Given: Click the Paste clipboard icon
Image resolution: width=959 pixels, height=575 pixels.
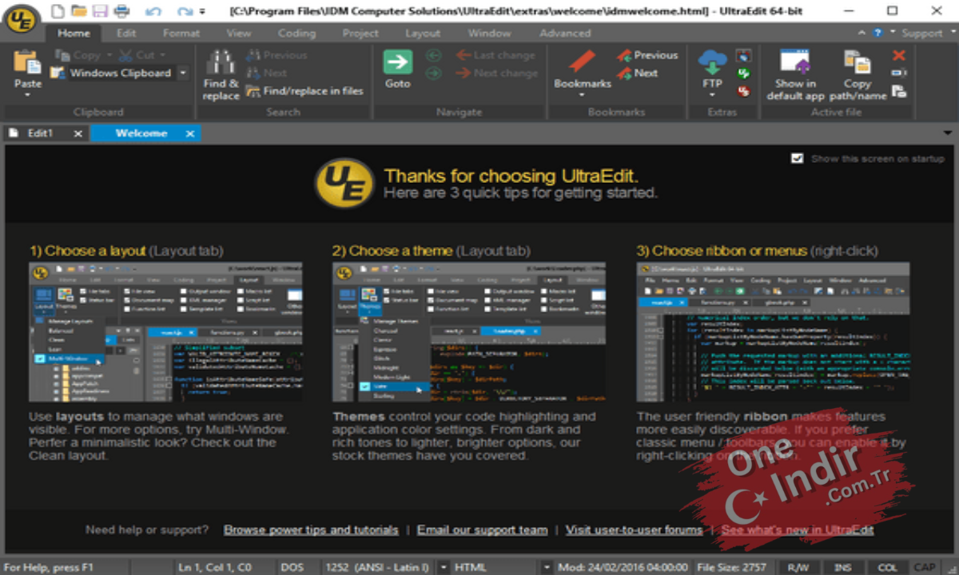Looking at the screenshot, I should [27, 62].
